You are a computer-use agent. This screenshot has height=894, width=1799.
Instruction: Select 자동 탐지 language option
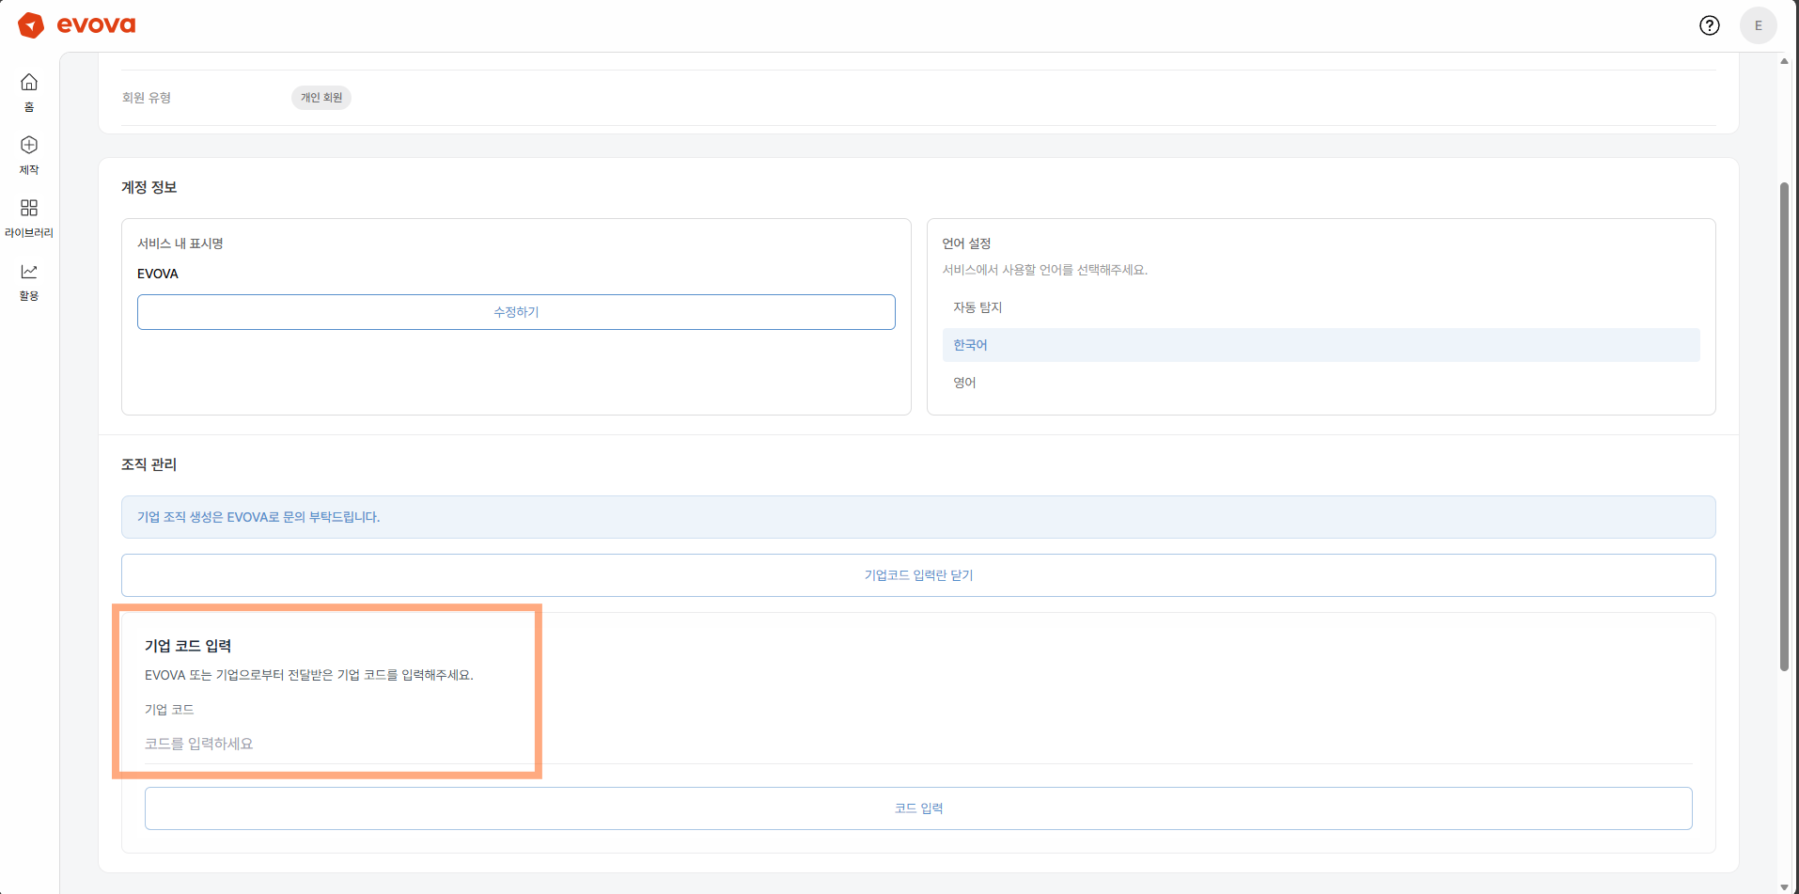[x=978, y=307]
